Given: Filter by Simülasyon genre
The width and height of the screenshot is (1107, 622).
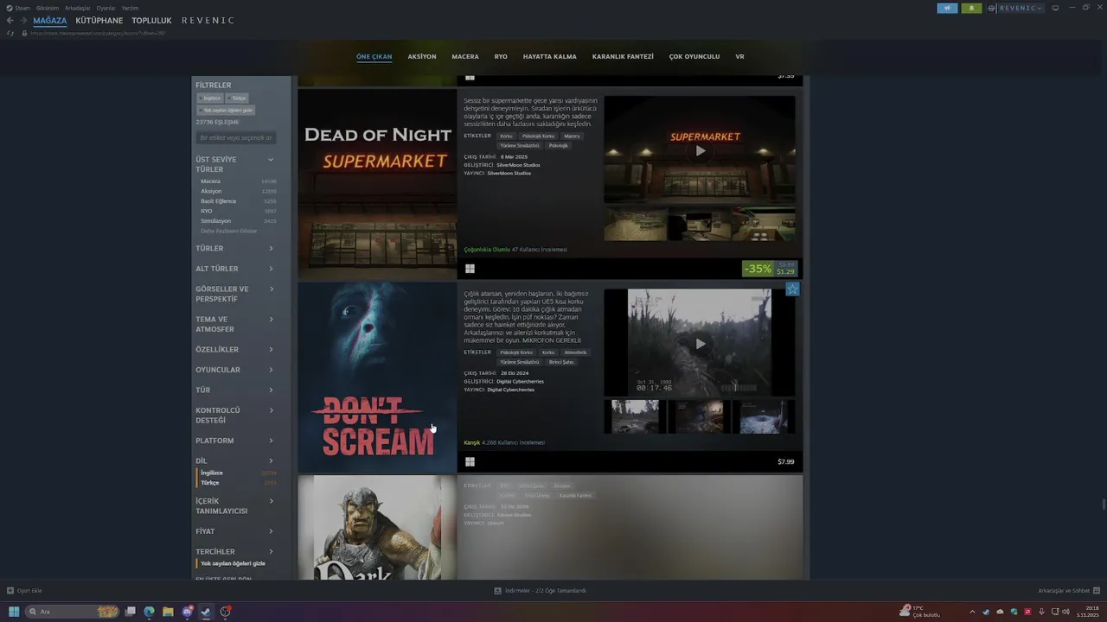Looking at the screenshot, I should [238, 221].
